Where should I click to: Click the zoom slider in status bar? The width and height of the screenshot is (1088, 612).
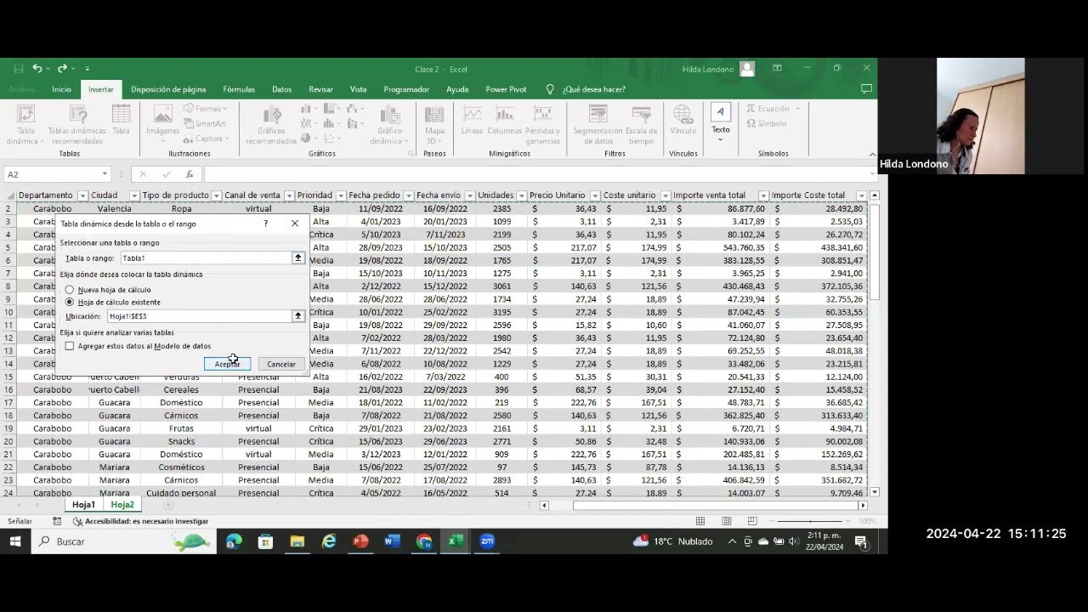coord(809,521)
